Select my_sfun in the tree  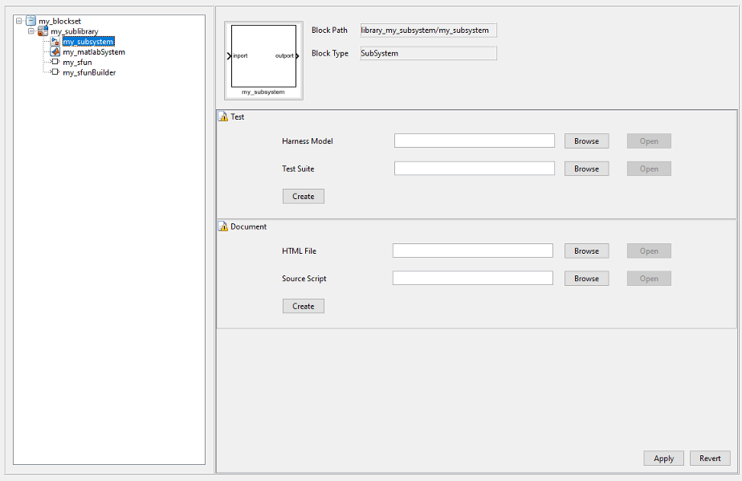77,63
